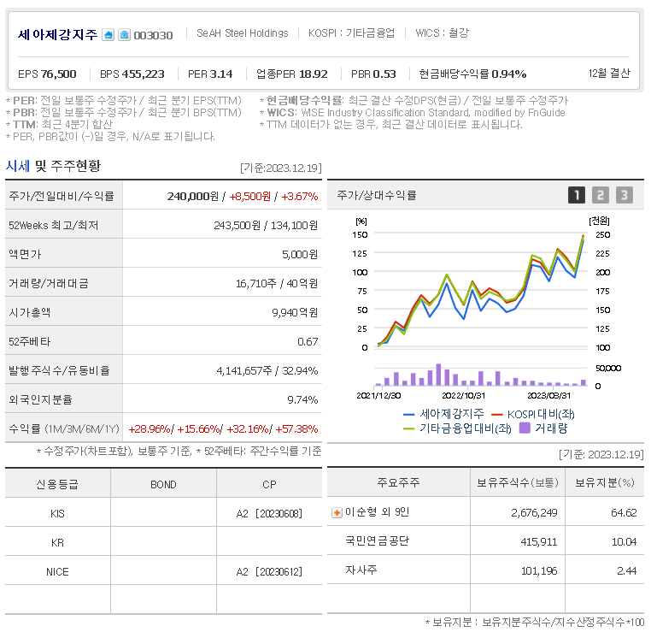Click the 240,000원 stock price
The height and width of the screenshot is (632, 651).
(192, 196)
